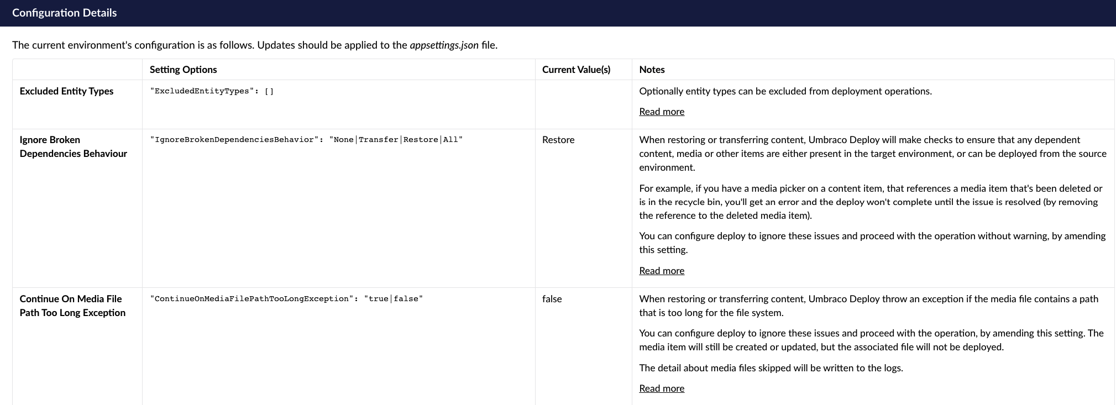Click the media picker example paragraph

(x=870, y=202)
